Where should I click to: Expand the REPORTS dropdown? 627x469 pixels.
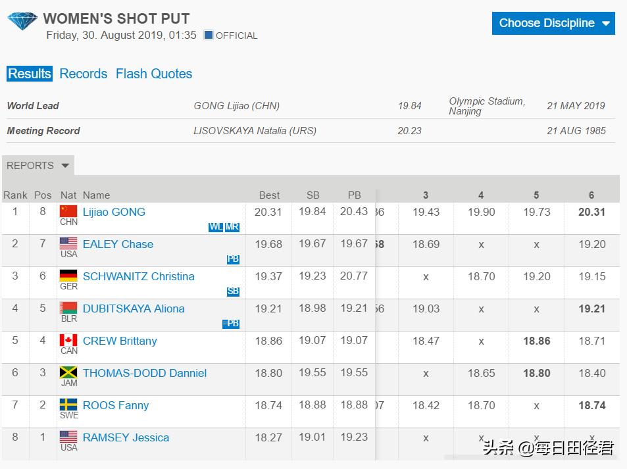click(38, 166)
